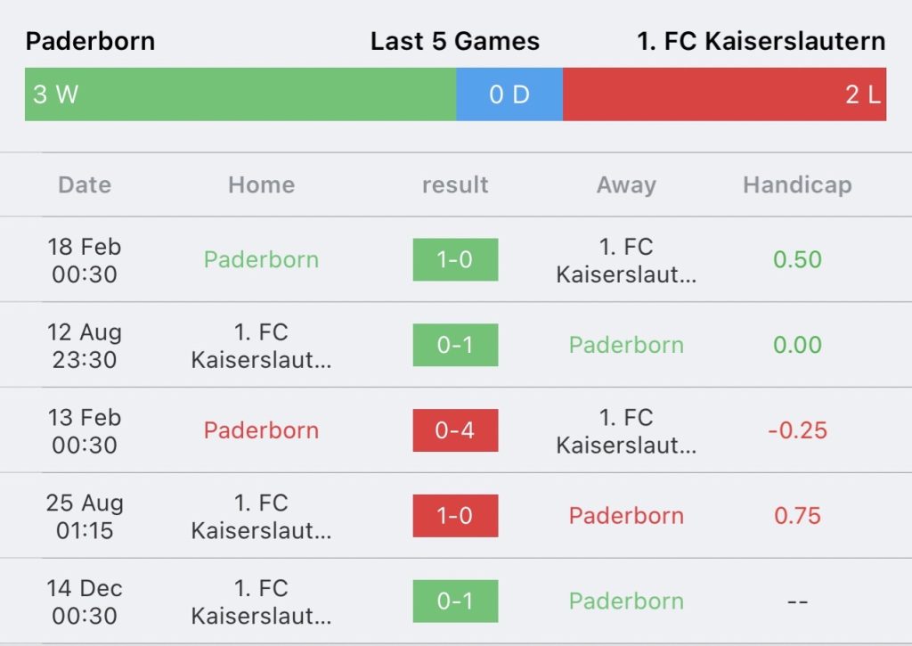
Task: Select the Home column header
Action: point(262,185)
